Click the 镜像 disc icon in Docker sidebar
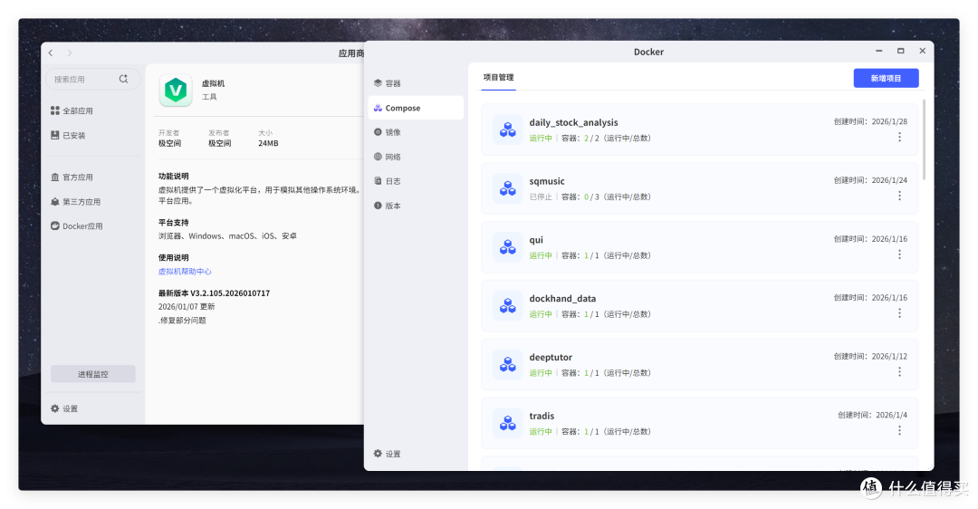Viewport: 978px width, 509px height. [x=378, y=132]
